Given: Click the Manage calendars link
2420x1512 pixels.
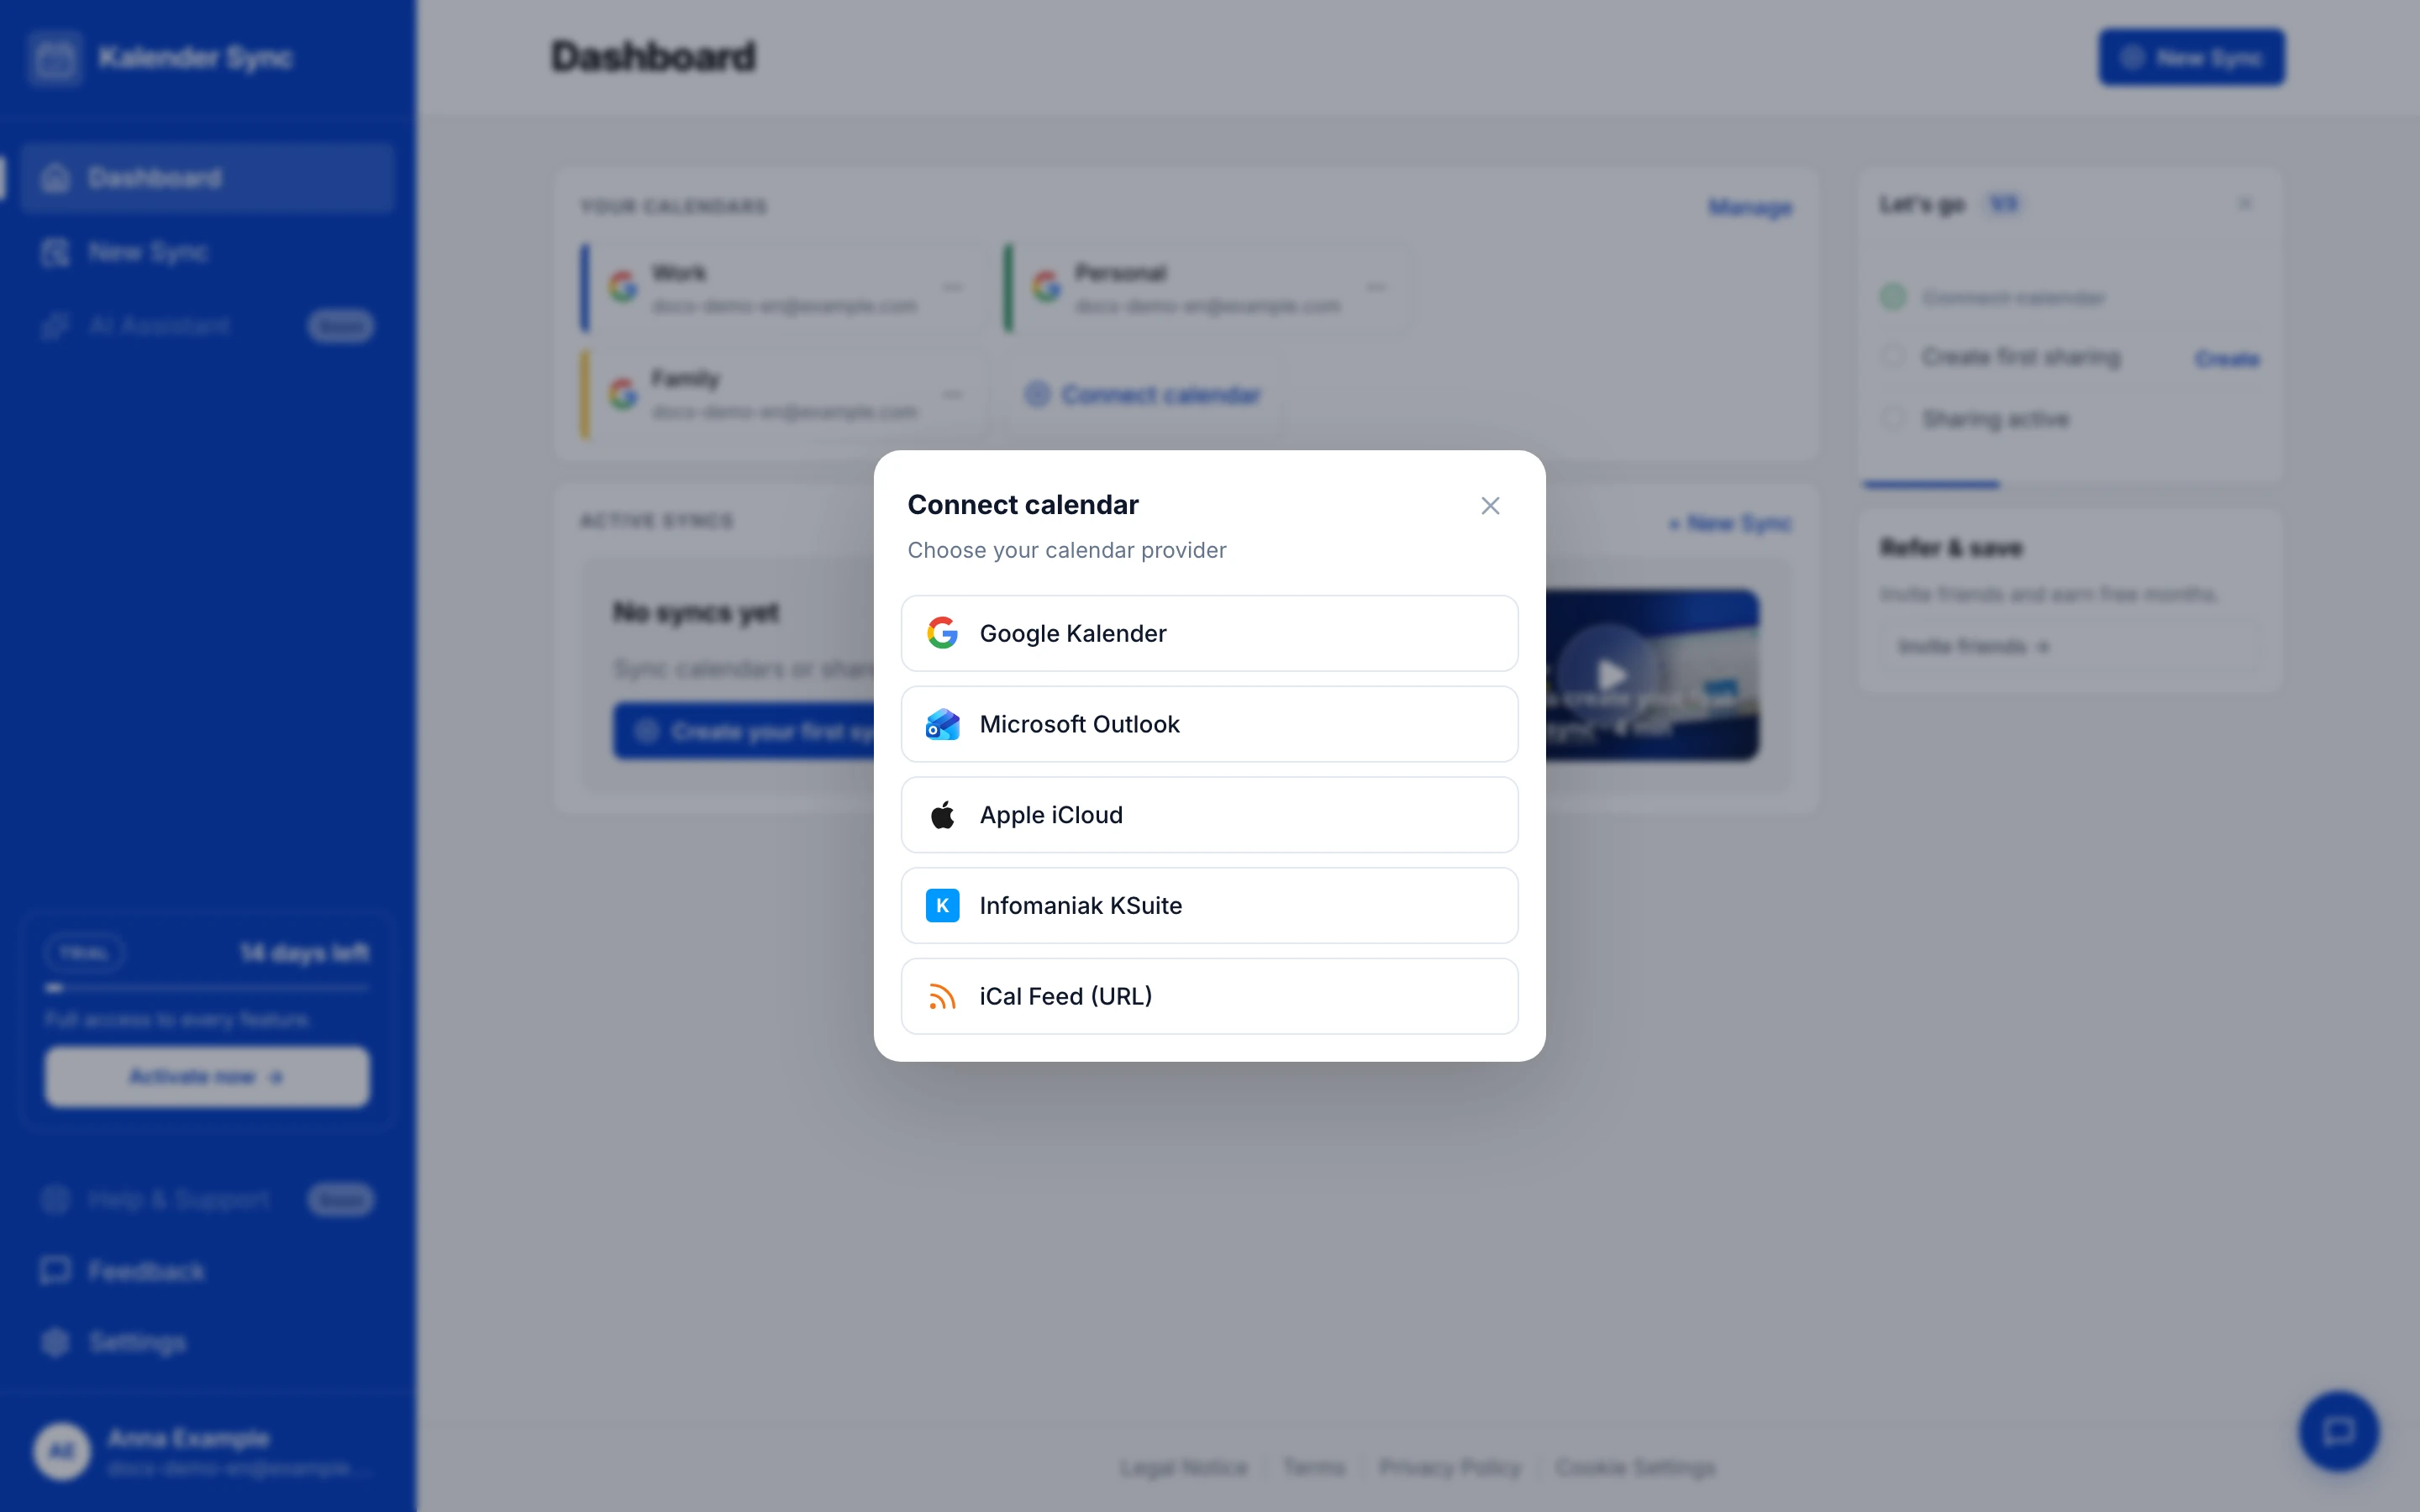Looking at the screenshot, I should 1750,208.
